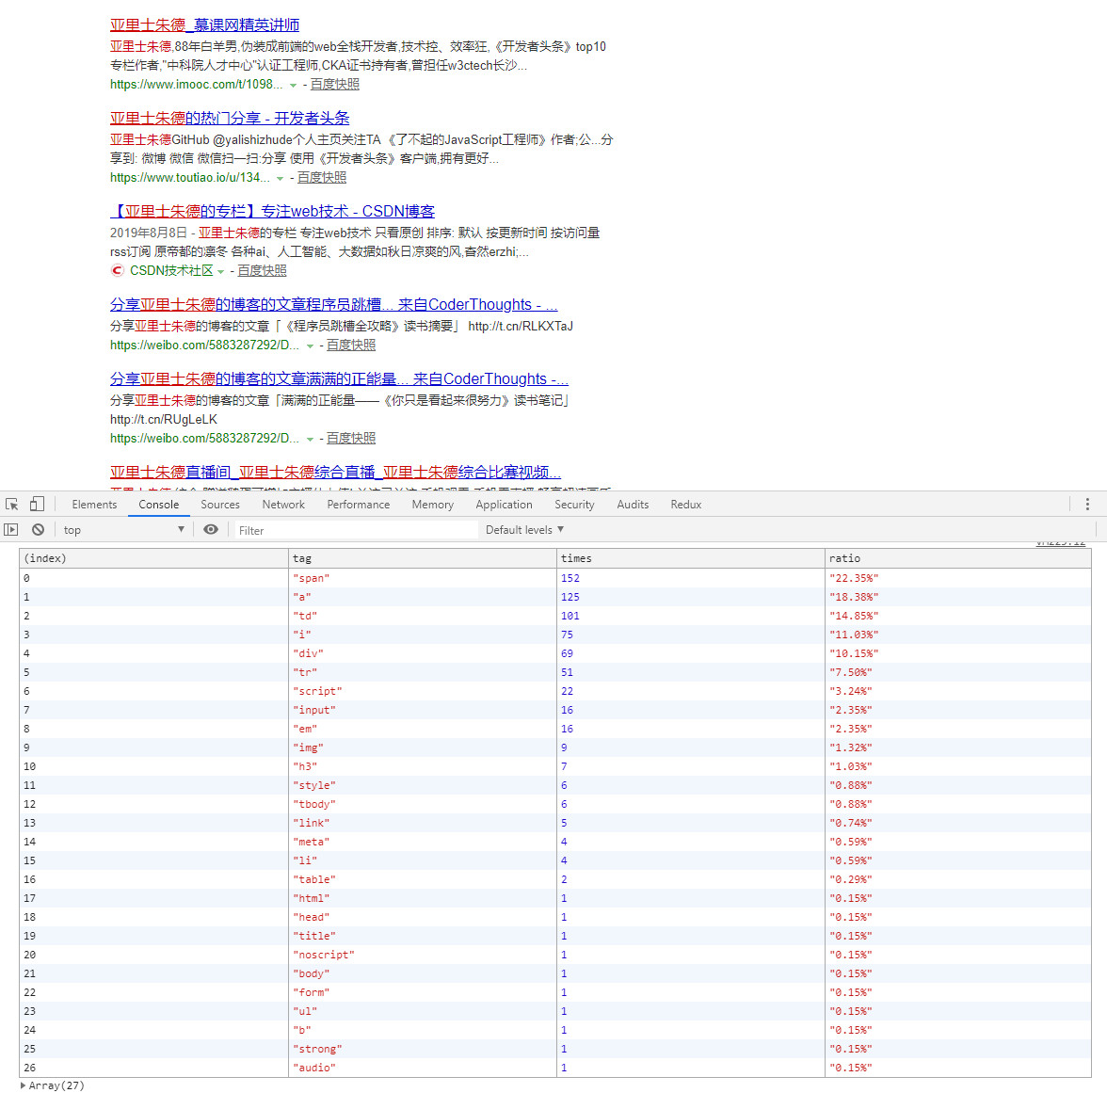1107x1093 pixels.
Task: Click into the console Filter input field
Action: click(358, 529)
